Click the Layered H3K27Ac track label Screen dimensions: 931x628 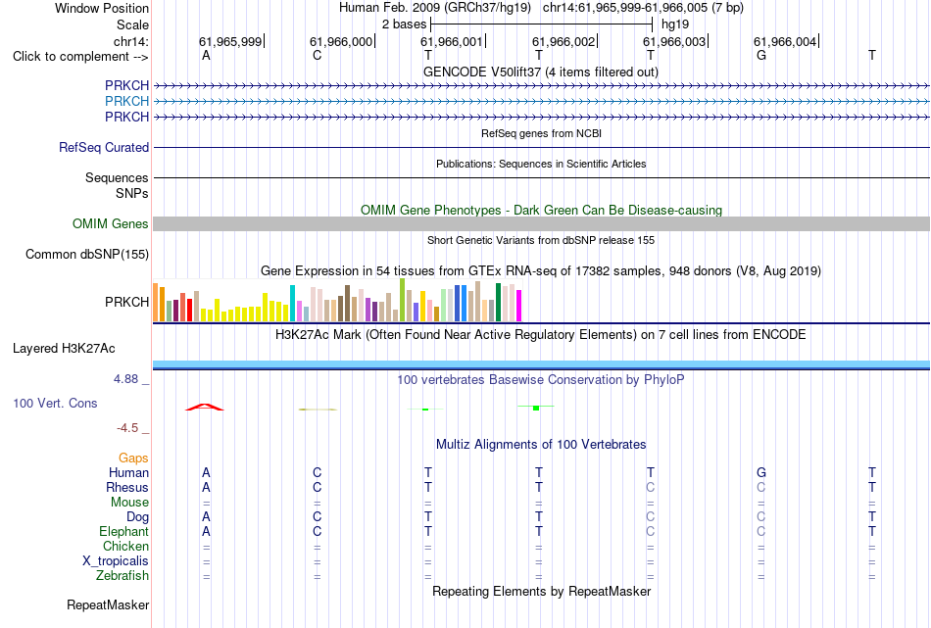coord(64,349)
